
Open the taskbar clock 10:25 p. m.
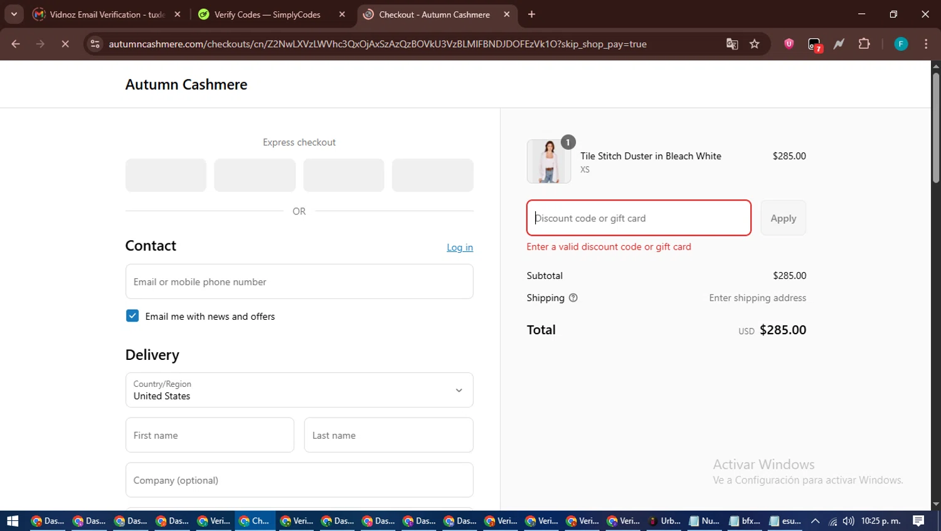[881, 521]
